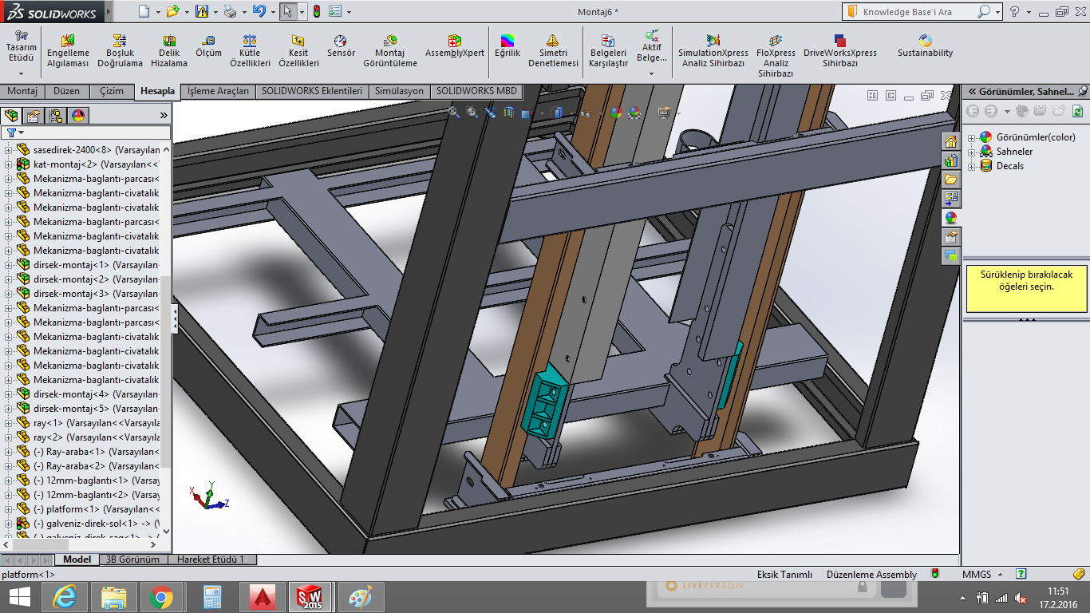The height and width of the screenshot is (613, 1090).
Task: Open Kesit Özellikleri section properties
Action: pyautogui.click(x=298, y=51)
